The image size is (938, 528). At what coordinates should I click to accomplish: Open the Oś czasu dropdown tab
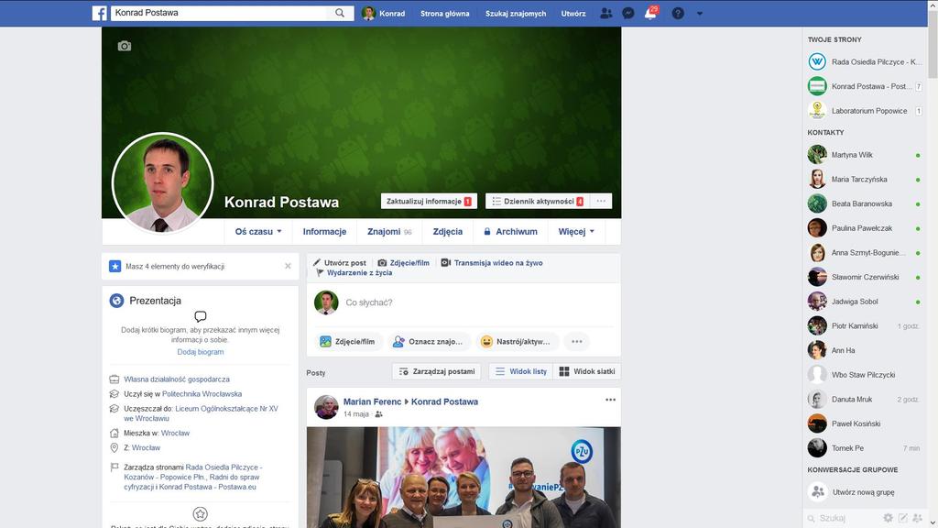coord(258,232)
